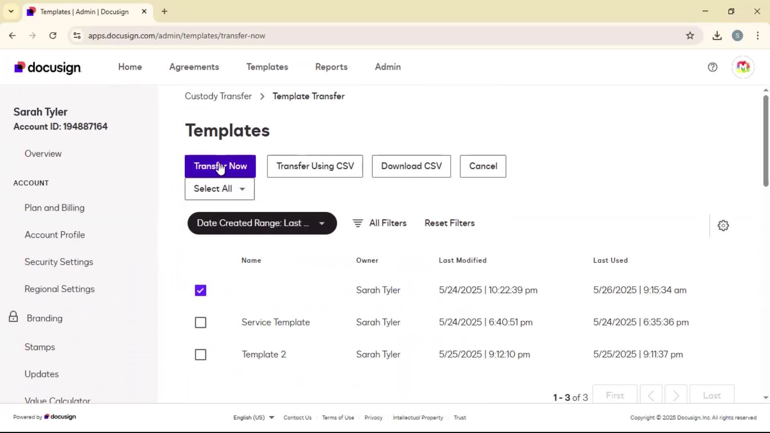Click the All Filters lines icon
Image resolution: width=770 pixels, height=433 pixels.
(358, 223)
